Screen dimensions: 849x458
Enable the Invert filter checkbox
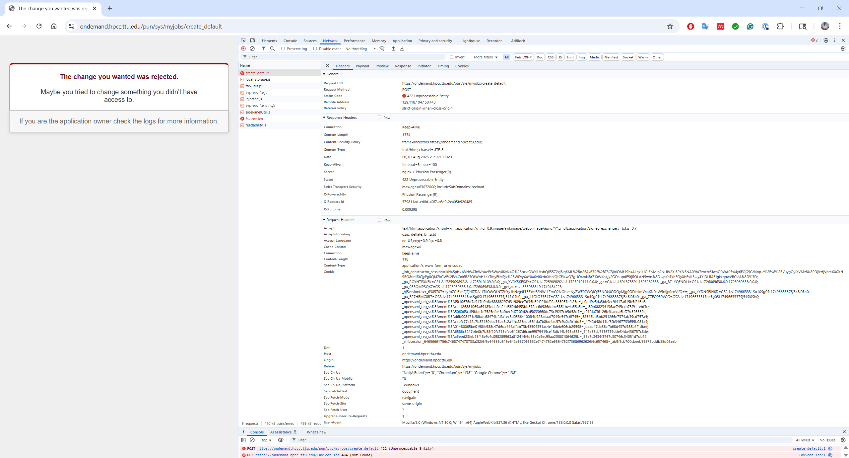click(451, 57)
